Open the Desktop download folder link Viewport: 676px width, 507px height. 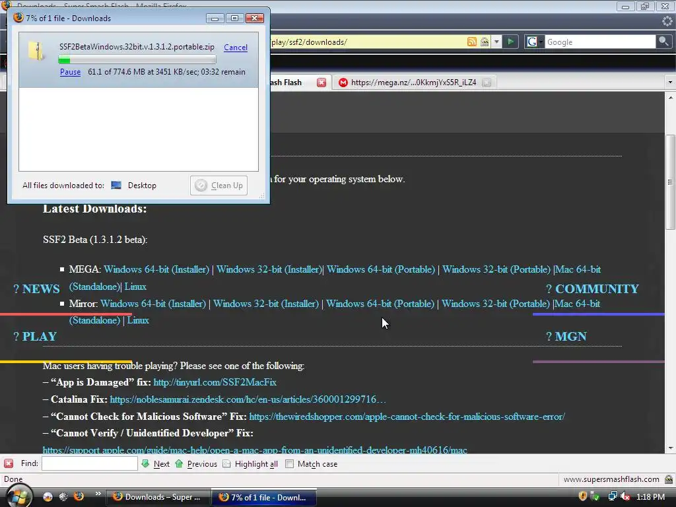click(142, 186)
